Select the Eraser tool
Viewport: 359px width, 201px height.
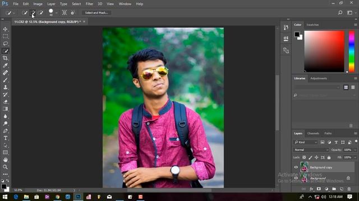[5, 102]
